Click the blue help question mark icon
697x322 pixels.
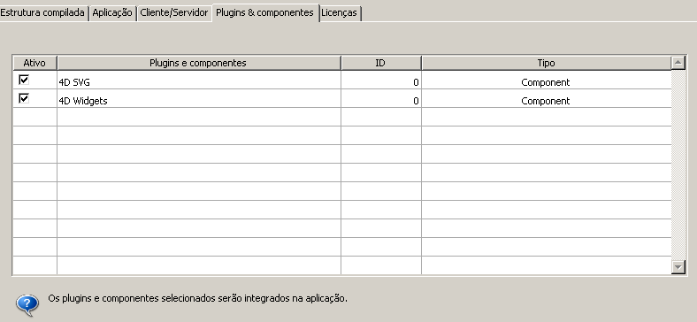pos(27,304)
